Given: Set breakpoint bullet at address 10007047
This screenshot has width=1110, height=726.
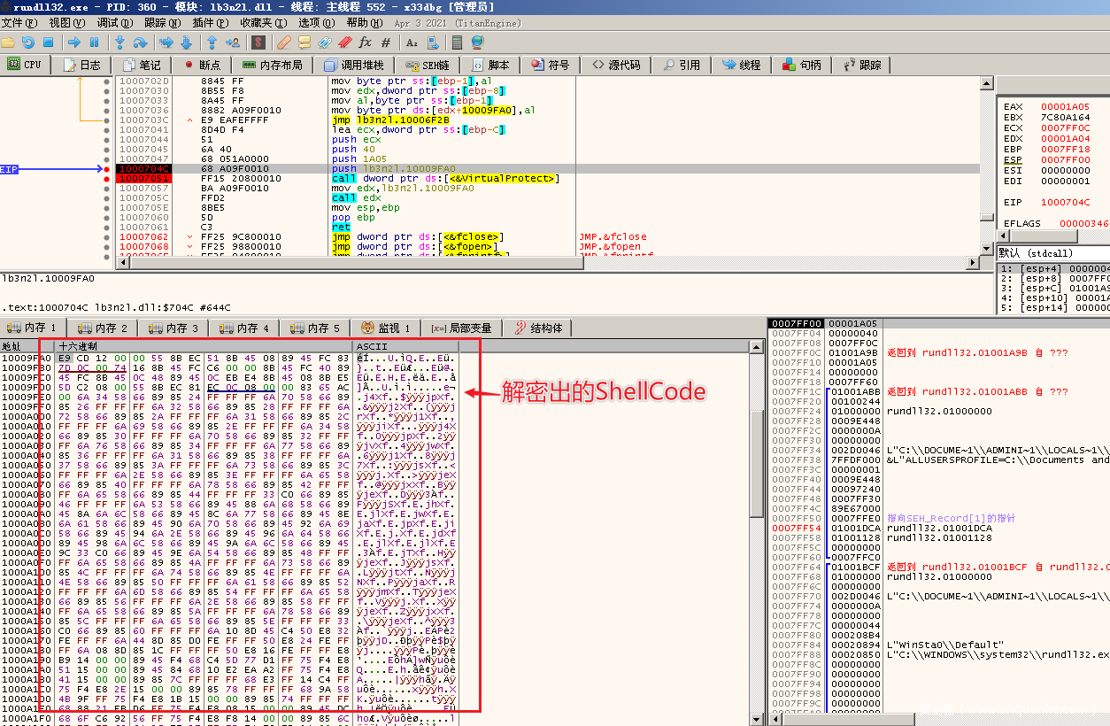Looking at the screenshot, I should pos(107,158).
